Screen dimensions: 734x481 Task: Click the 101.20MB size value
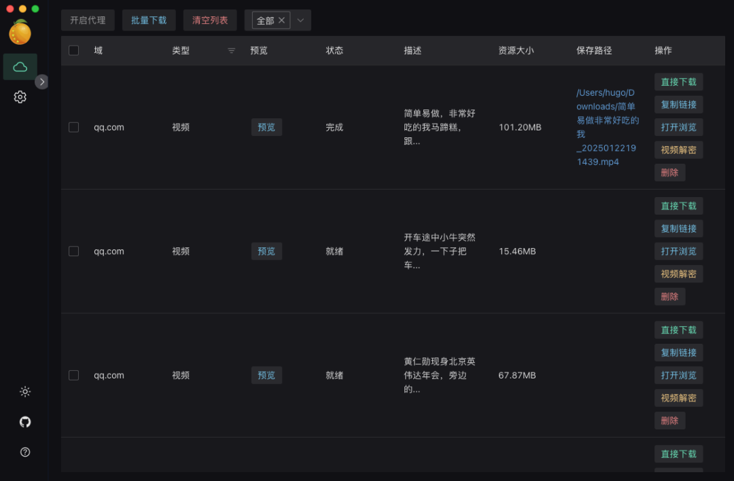[x=520, y=127]
